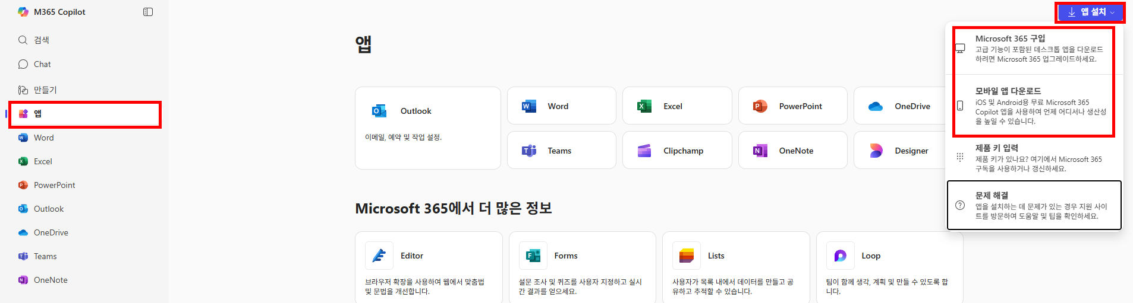
Task: Open the Excel label in the sidebar
Action: point(43,161)
